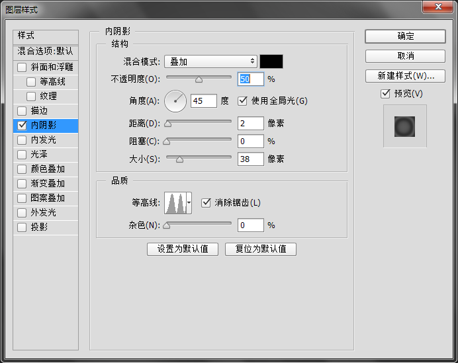Viewport: 458px width, 363px height.
Task: Open the 混合模式 dropdown showing 叠加
Action: tap(210, 61)
